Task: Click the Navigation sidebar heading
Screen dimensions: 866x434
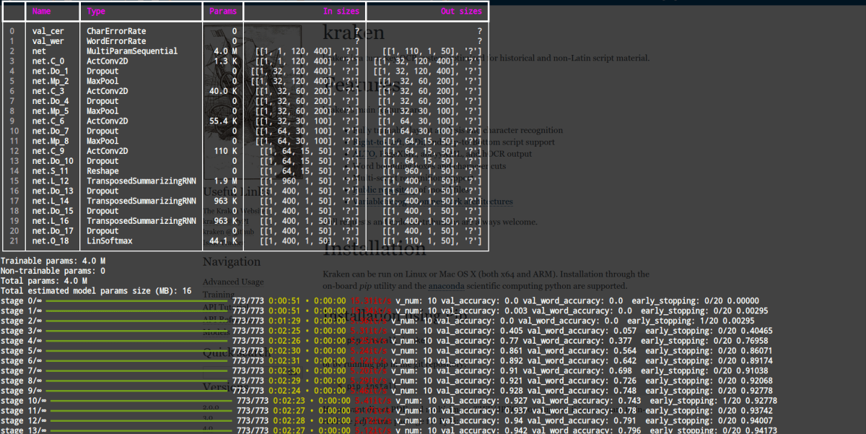Action: click(232, 261)
